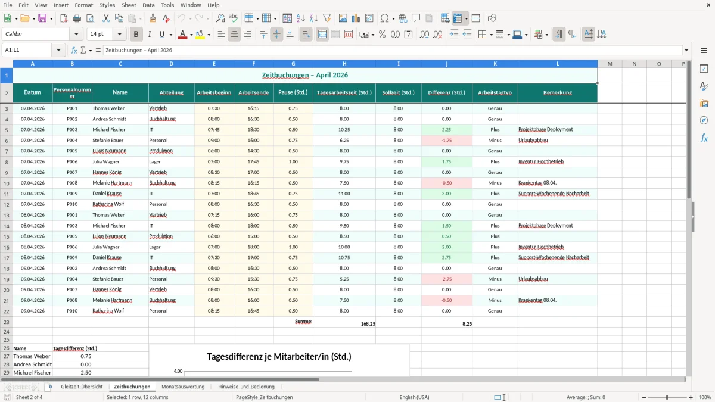The image size is (715, 402).
Task: Click Sort Ascending icon
Action: (301, 18)
